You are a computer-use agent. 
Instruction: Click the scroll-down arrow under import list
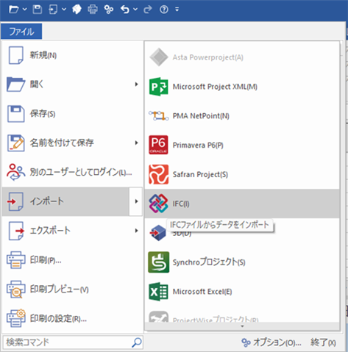point(242,326)
